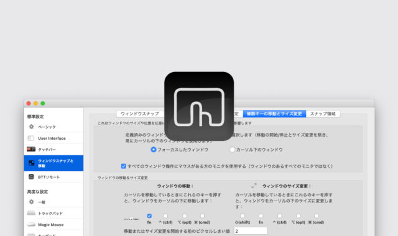The width and height of the screenshot is (398, 236).
Task: Click the User Interface sidebar icon
Action: (x=31, y=138)
